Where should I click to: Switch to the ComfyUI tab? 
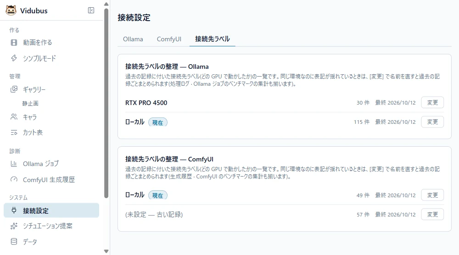pyautogui.click(x=169, y=39)
